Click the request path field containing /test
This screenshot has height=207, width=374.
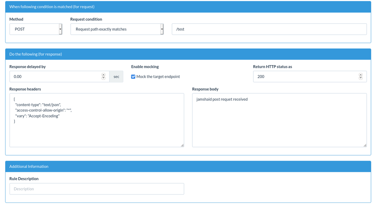point(269,29)
